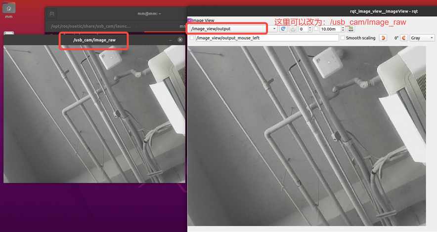Viewport: 437px width, 232px height.
Task: Edit the /image_view/output_mouse_left topic field
Action: (267, 38)
